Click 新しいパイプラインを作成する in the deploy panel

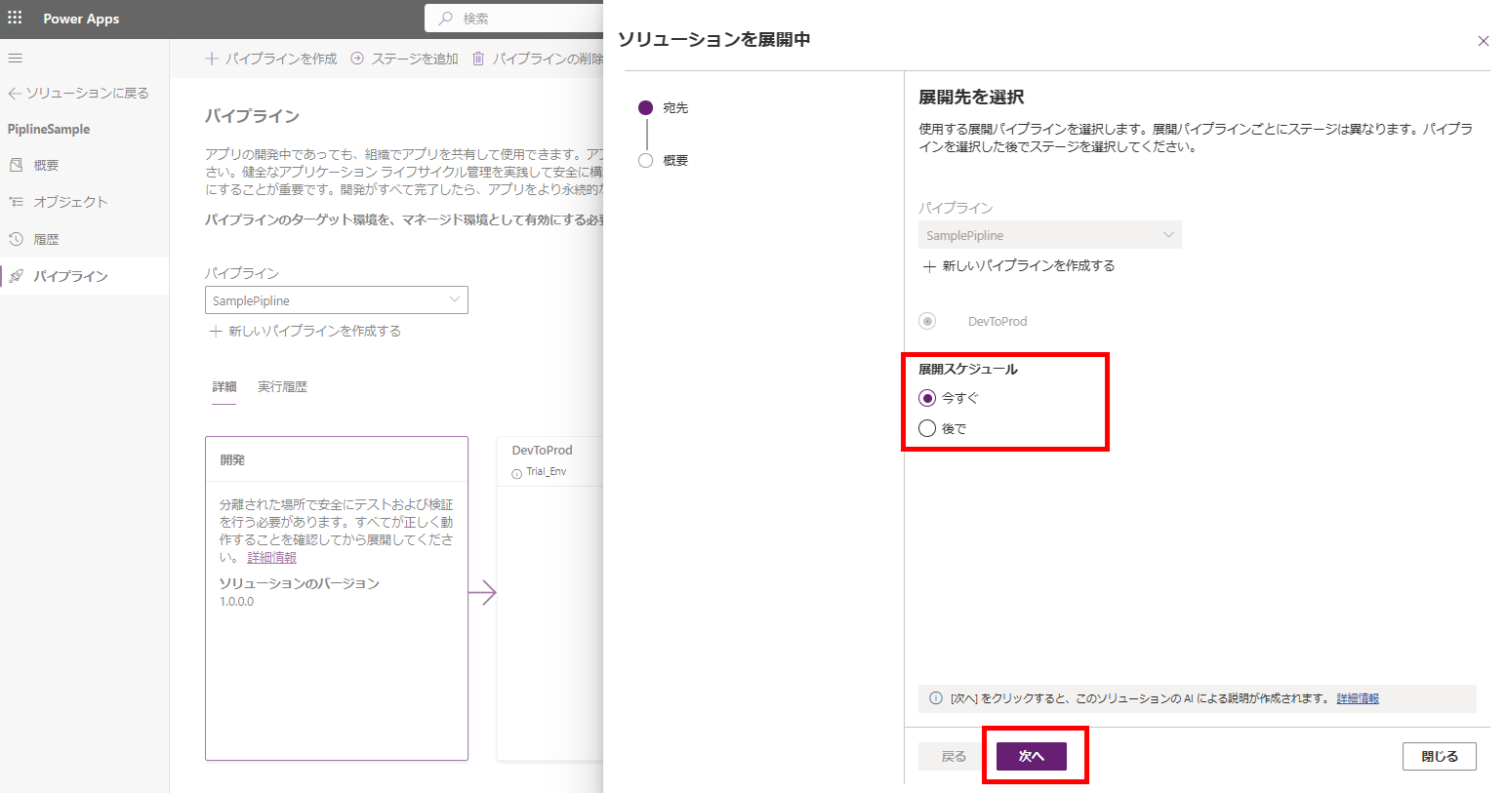tap(1019, 266)
